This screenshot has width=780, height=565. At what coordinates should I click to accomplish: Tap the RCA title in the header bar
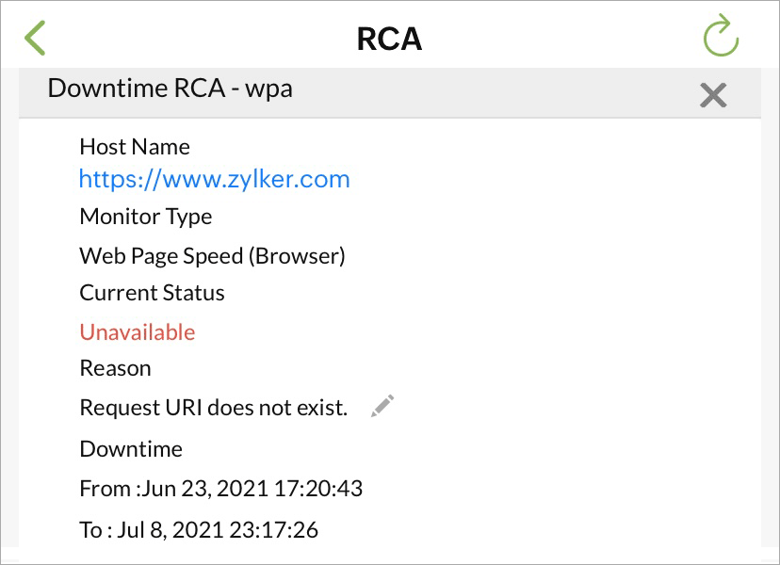click(389, 38)
